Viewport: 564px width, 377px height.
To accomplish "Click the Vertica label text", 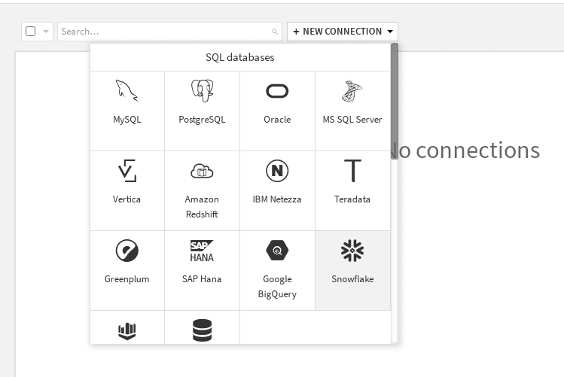I will click(x=127, y=199).
